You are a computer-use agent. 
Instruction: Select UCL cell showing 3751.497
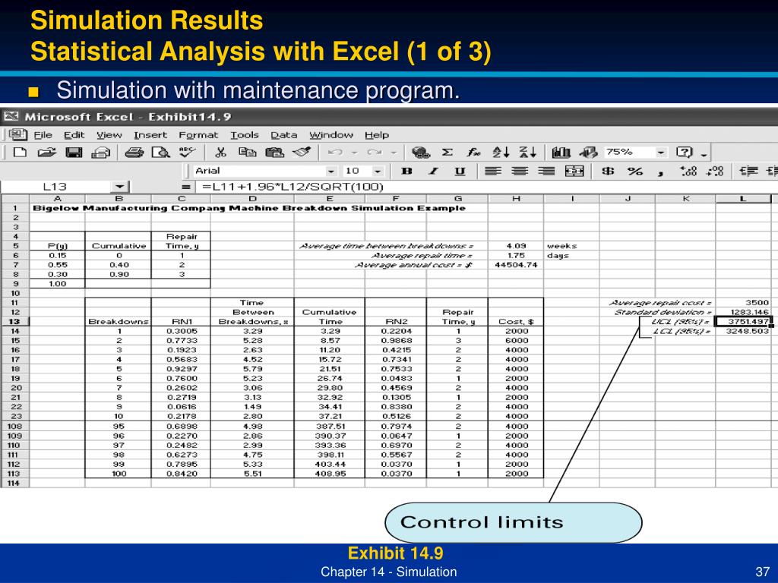click(743, 322)
